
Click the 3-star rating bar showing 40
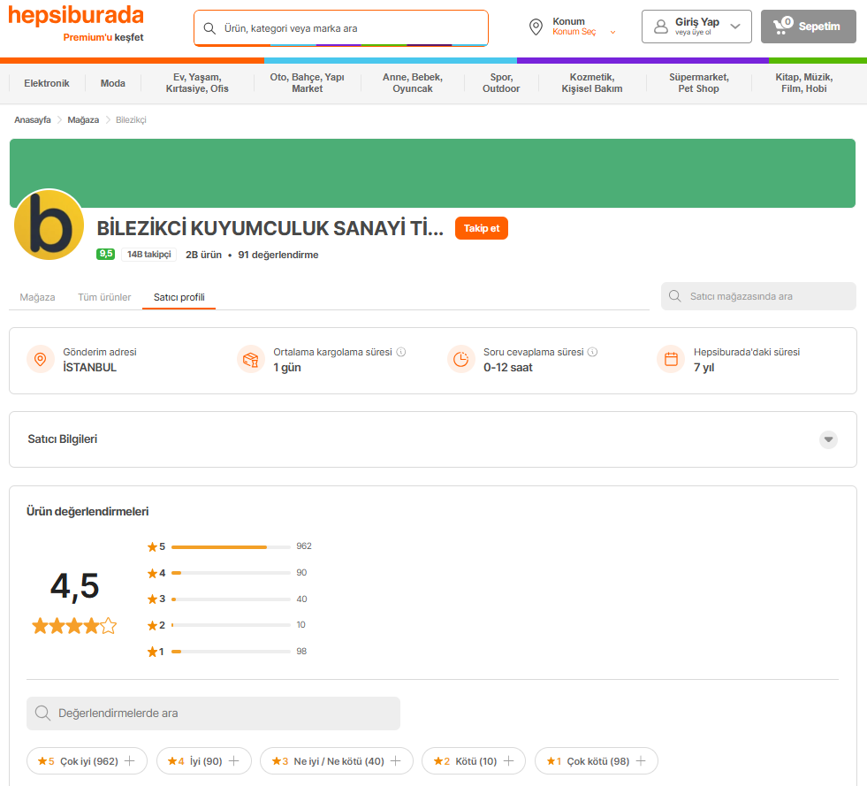pos(231,599)
